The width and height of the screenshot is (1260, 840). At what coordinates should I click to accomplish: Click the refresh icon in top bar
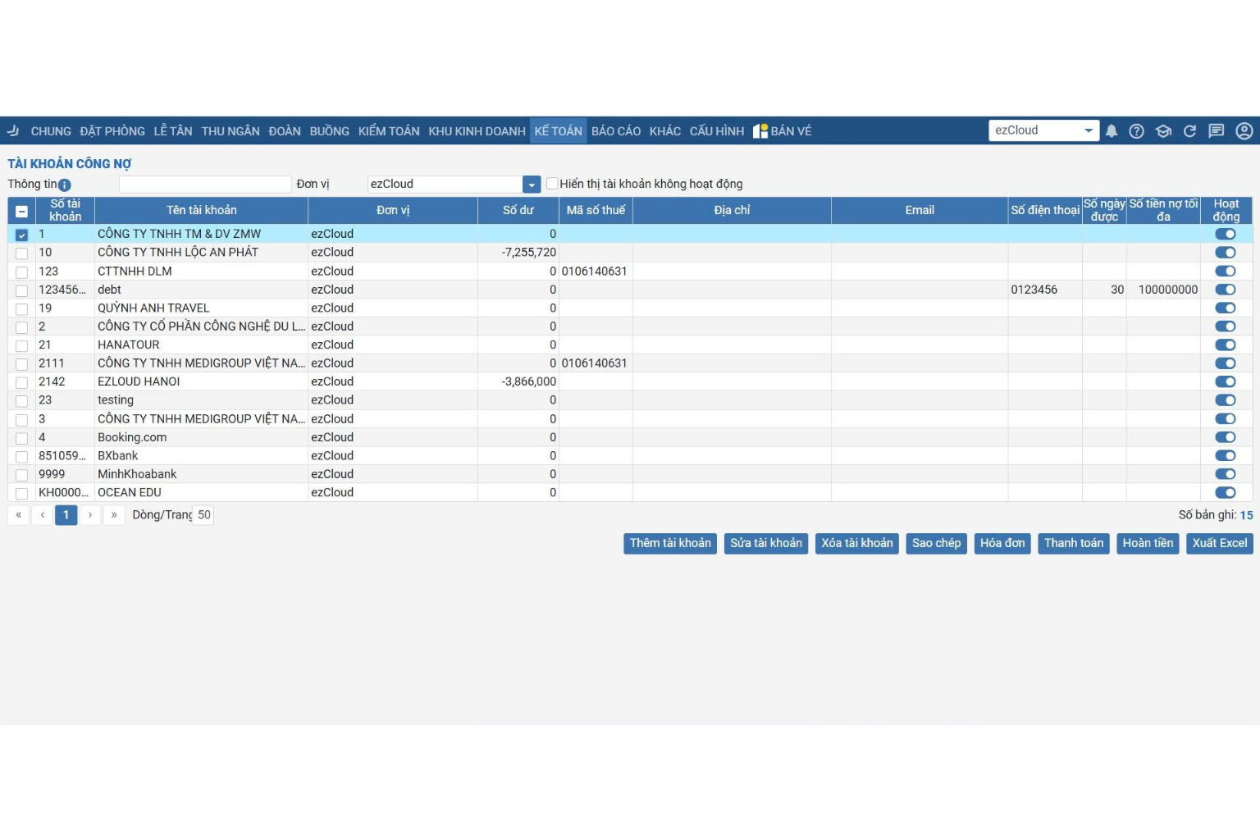pyautogui.click(x=1189, y=131)
